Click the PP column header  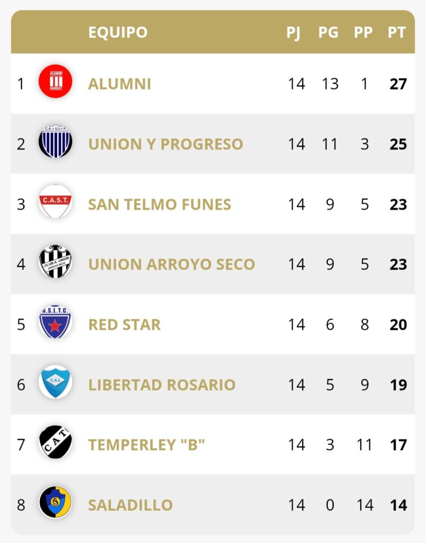363,32
